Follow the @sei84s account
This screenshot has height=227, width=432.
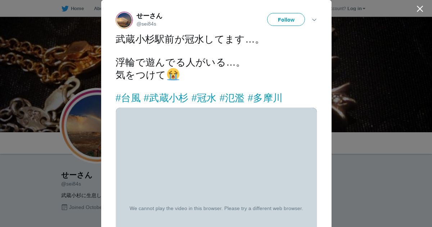[x=286, y=19]
